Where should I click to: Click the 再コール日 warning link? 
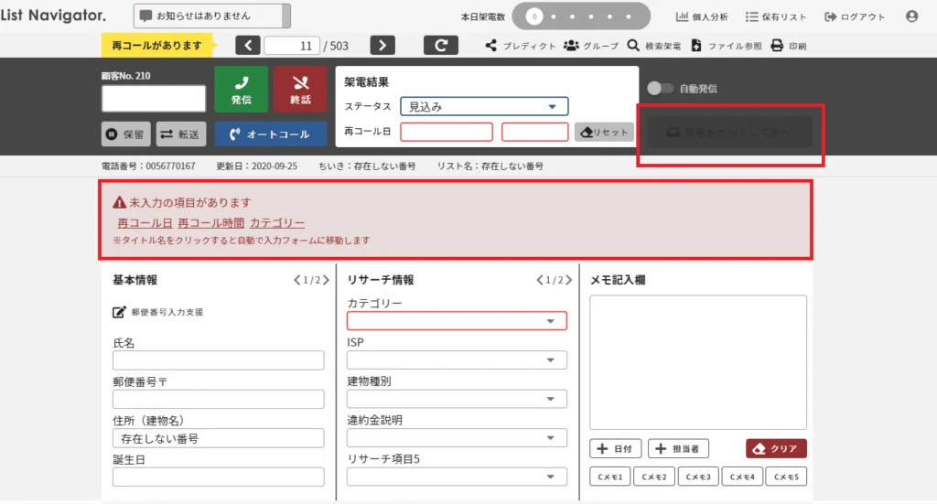[145, 223]
